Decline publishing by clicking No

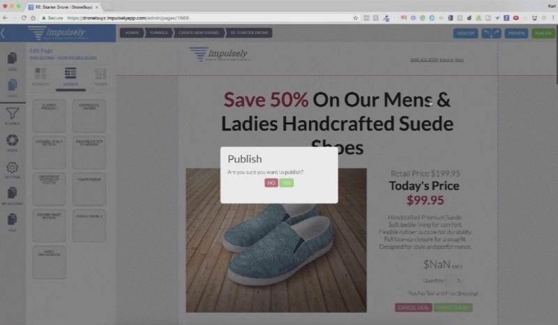point(271,183)
